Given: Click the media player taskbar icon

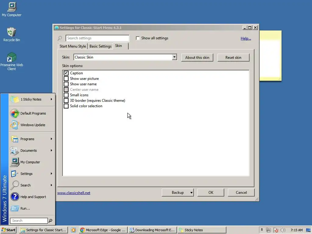Looking at the screenshot, I should pos(73,230).
